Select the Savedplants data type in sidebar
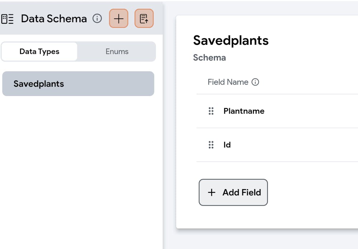Screen dimensions: 358x249 (78, 84)
